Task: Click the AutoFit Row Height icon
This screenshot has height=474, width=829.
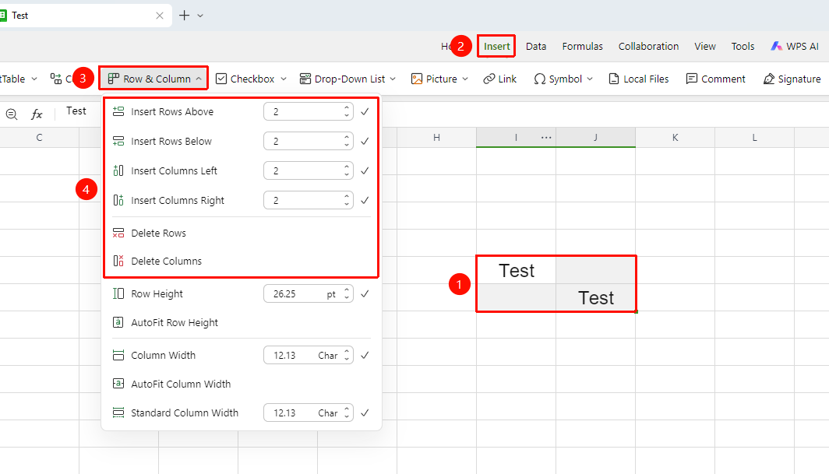Action: [x=118, y=322]
